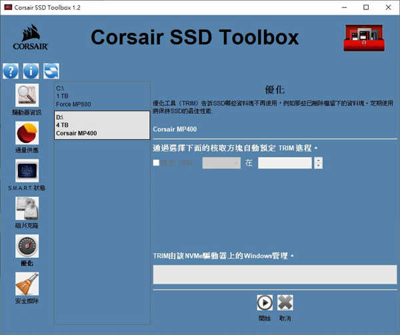Click the TRIM status output box
400x335 pixels.
click(275, 274)
